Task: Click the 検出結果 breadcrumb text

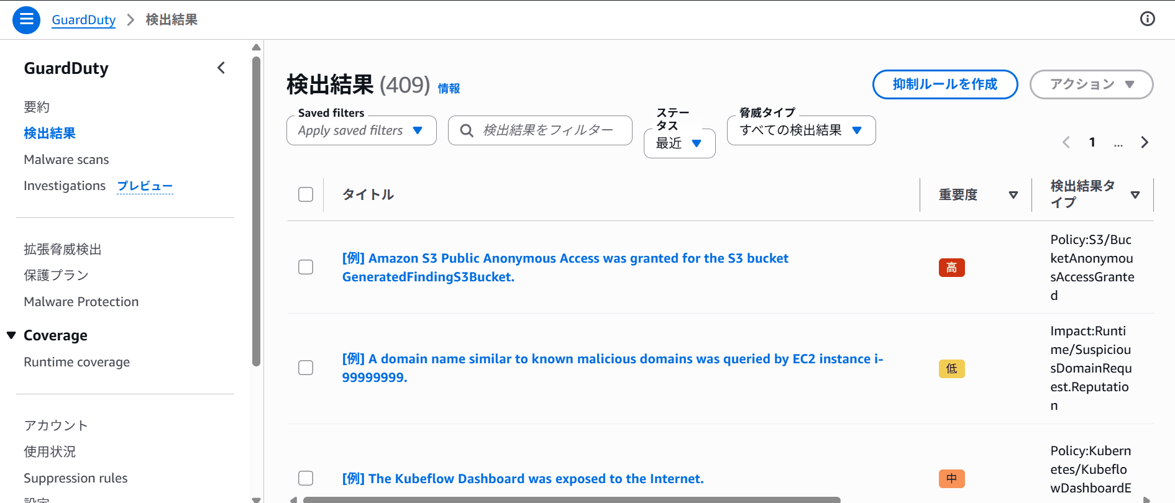Action: (171, 20)
